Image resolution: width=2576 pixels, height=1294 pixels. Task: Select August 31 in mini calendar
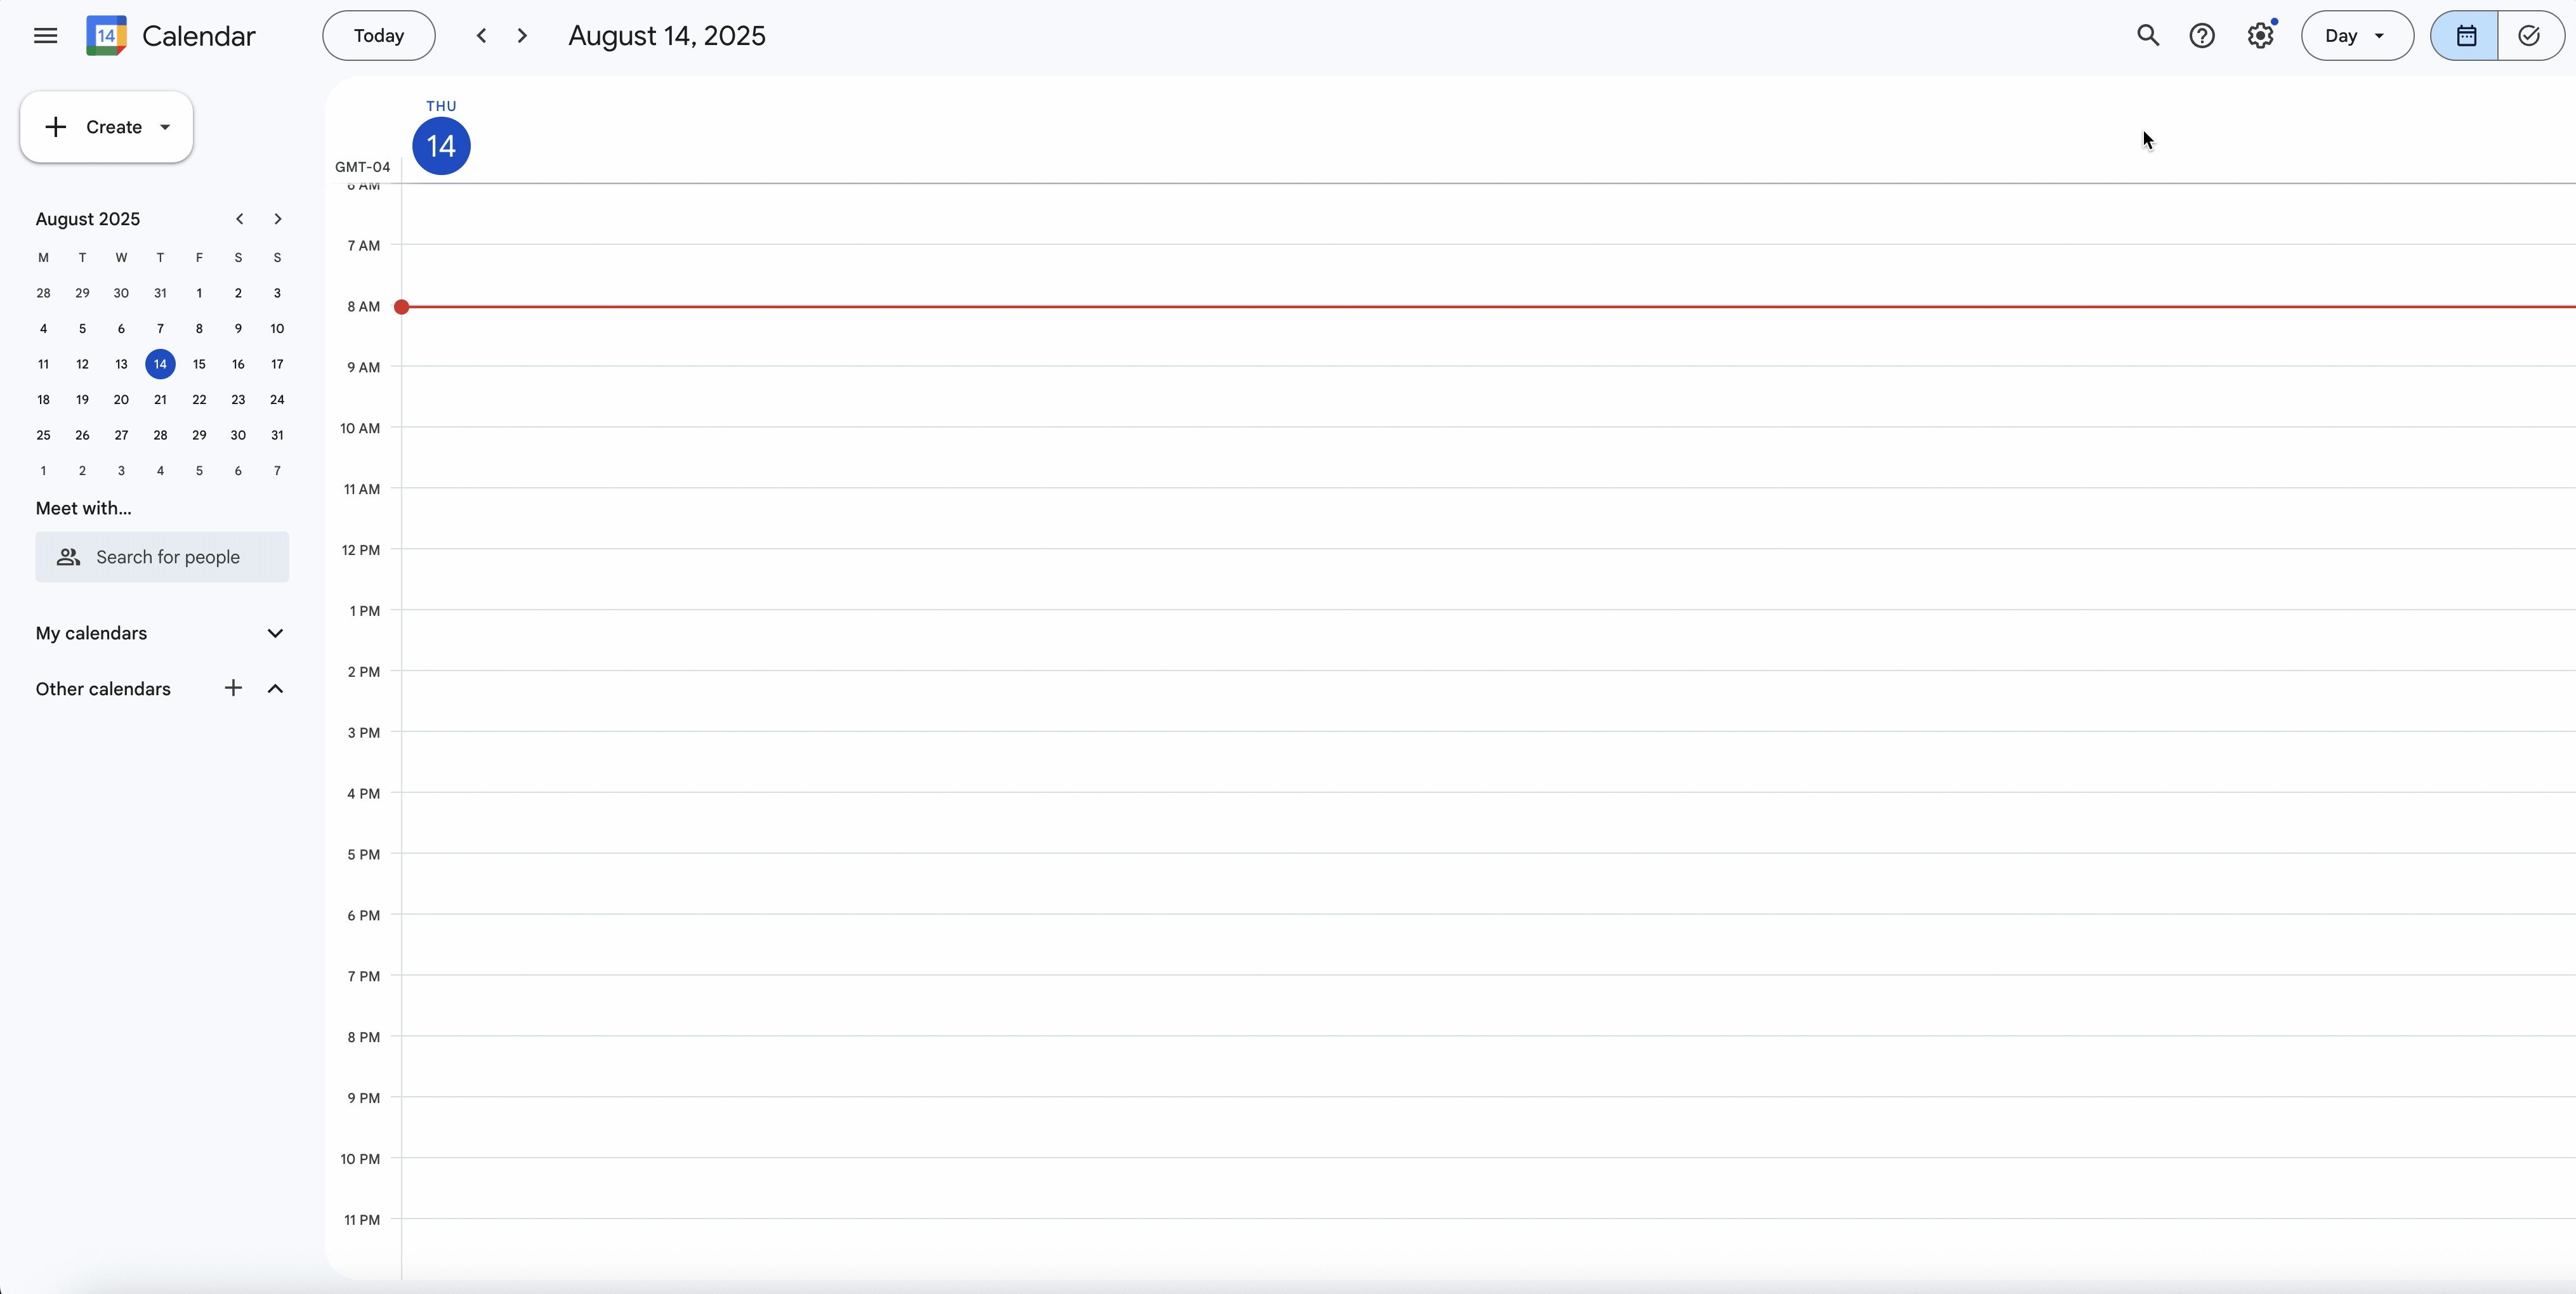[x=277, y=435]
